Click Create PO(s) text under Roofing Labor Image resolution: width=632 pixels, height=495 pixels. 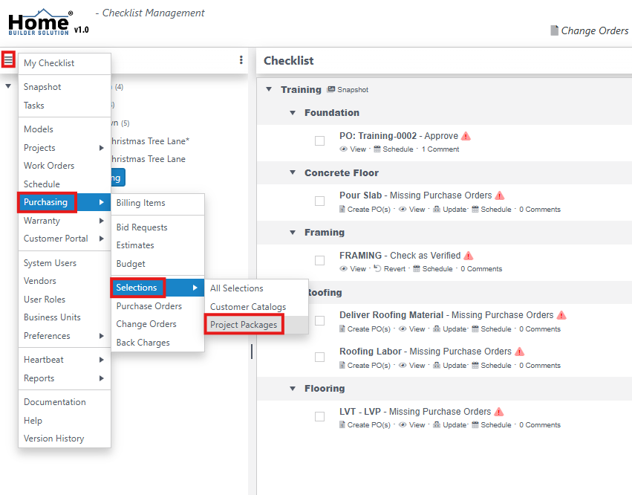click(x=369, y=366)
